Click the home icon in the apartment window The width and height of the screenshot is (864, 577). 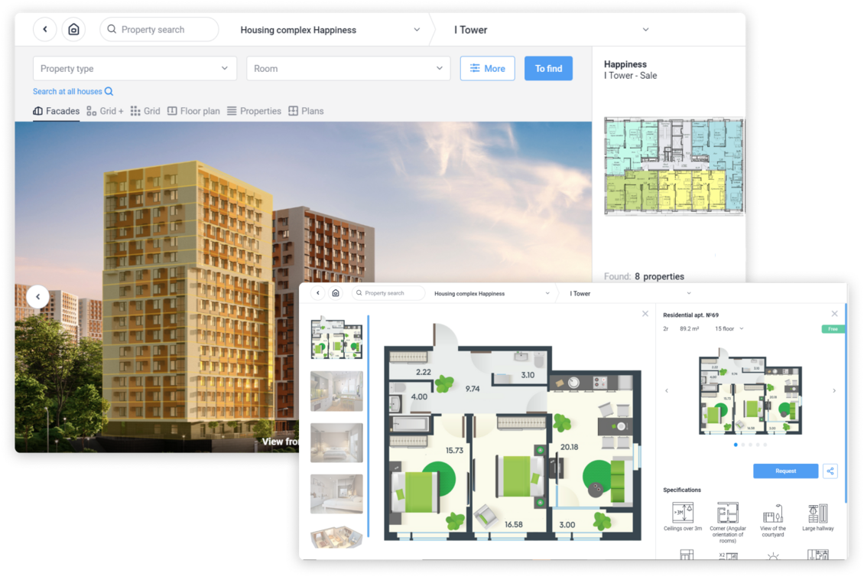[x=336, y=293]
